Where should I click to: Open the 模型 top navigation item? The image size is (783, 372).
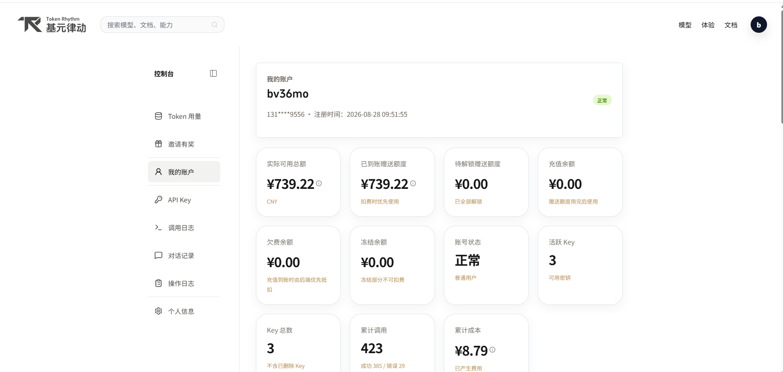tap(685, 25)
